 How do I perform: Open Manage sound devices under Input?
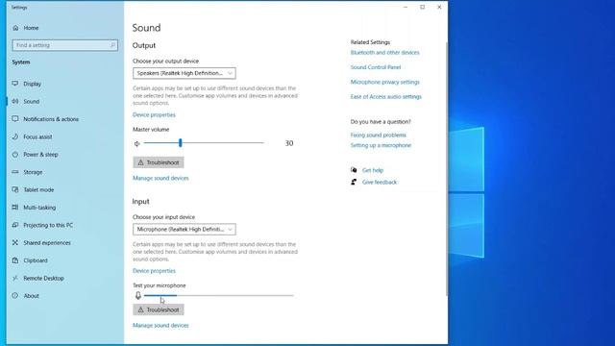160,325
